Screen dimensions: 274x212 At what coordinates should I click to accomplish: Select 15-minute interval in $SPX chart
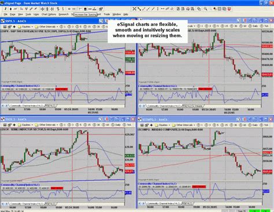(87, 27)
